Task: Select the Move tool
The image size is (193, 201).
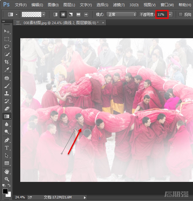Action: click(x=7, y=31)
